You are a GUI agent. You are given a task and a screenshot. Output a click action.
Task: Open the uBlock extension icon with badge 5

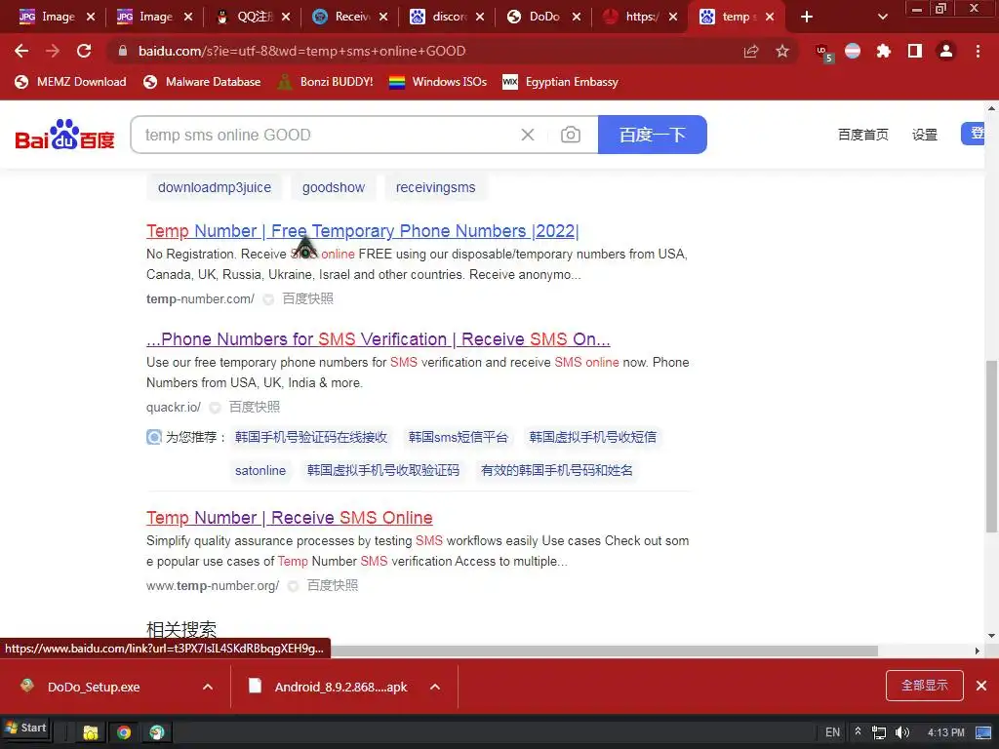(x=823, y=53)
